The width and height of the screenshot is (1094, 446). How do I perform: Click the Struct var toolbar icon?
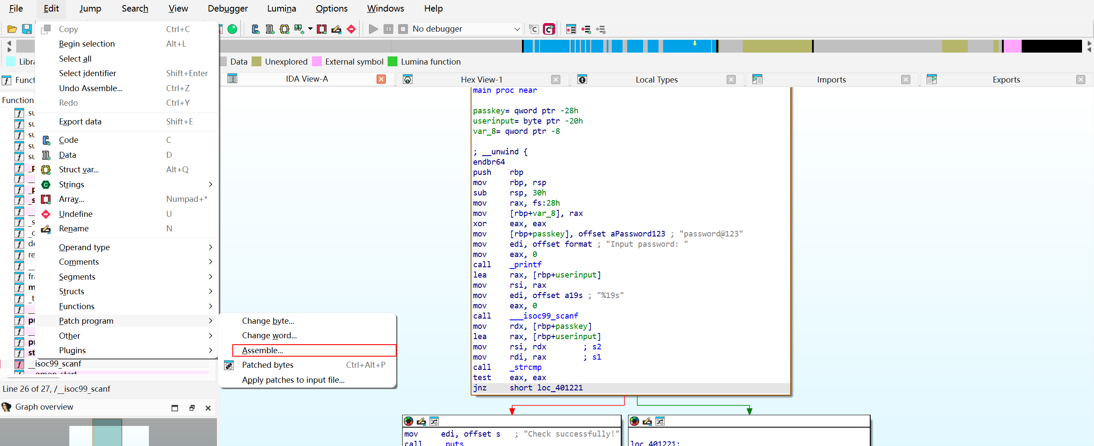coord(285,29)
